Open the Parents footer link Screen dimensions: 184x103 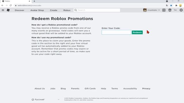click(x=75, y=88)
